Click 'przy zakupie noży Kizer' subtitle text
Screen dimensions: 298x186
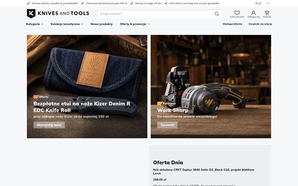click(71, 117)
